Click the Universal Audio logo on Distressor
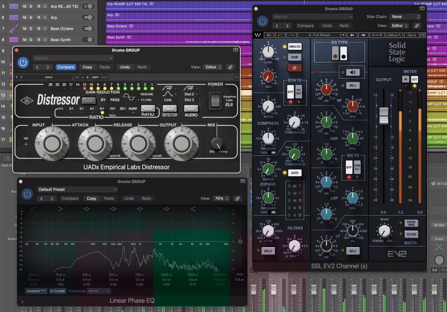The image size is (447, 312). click(26, 101)
